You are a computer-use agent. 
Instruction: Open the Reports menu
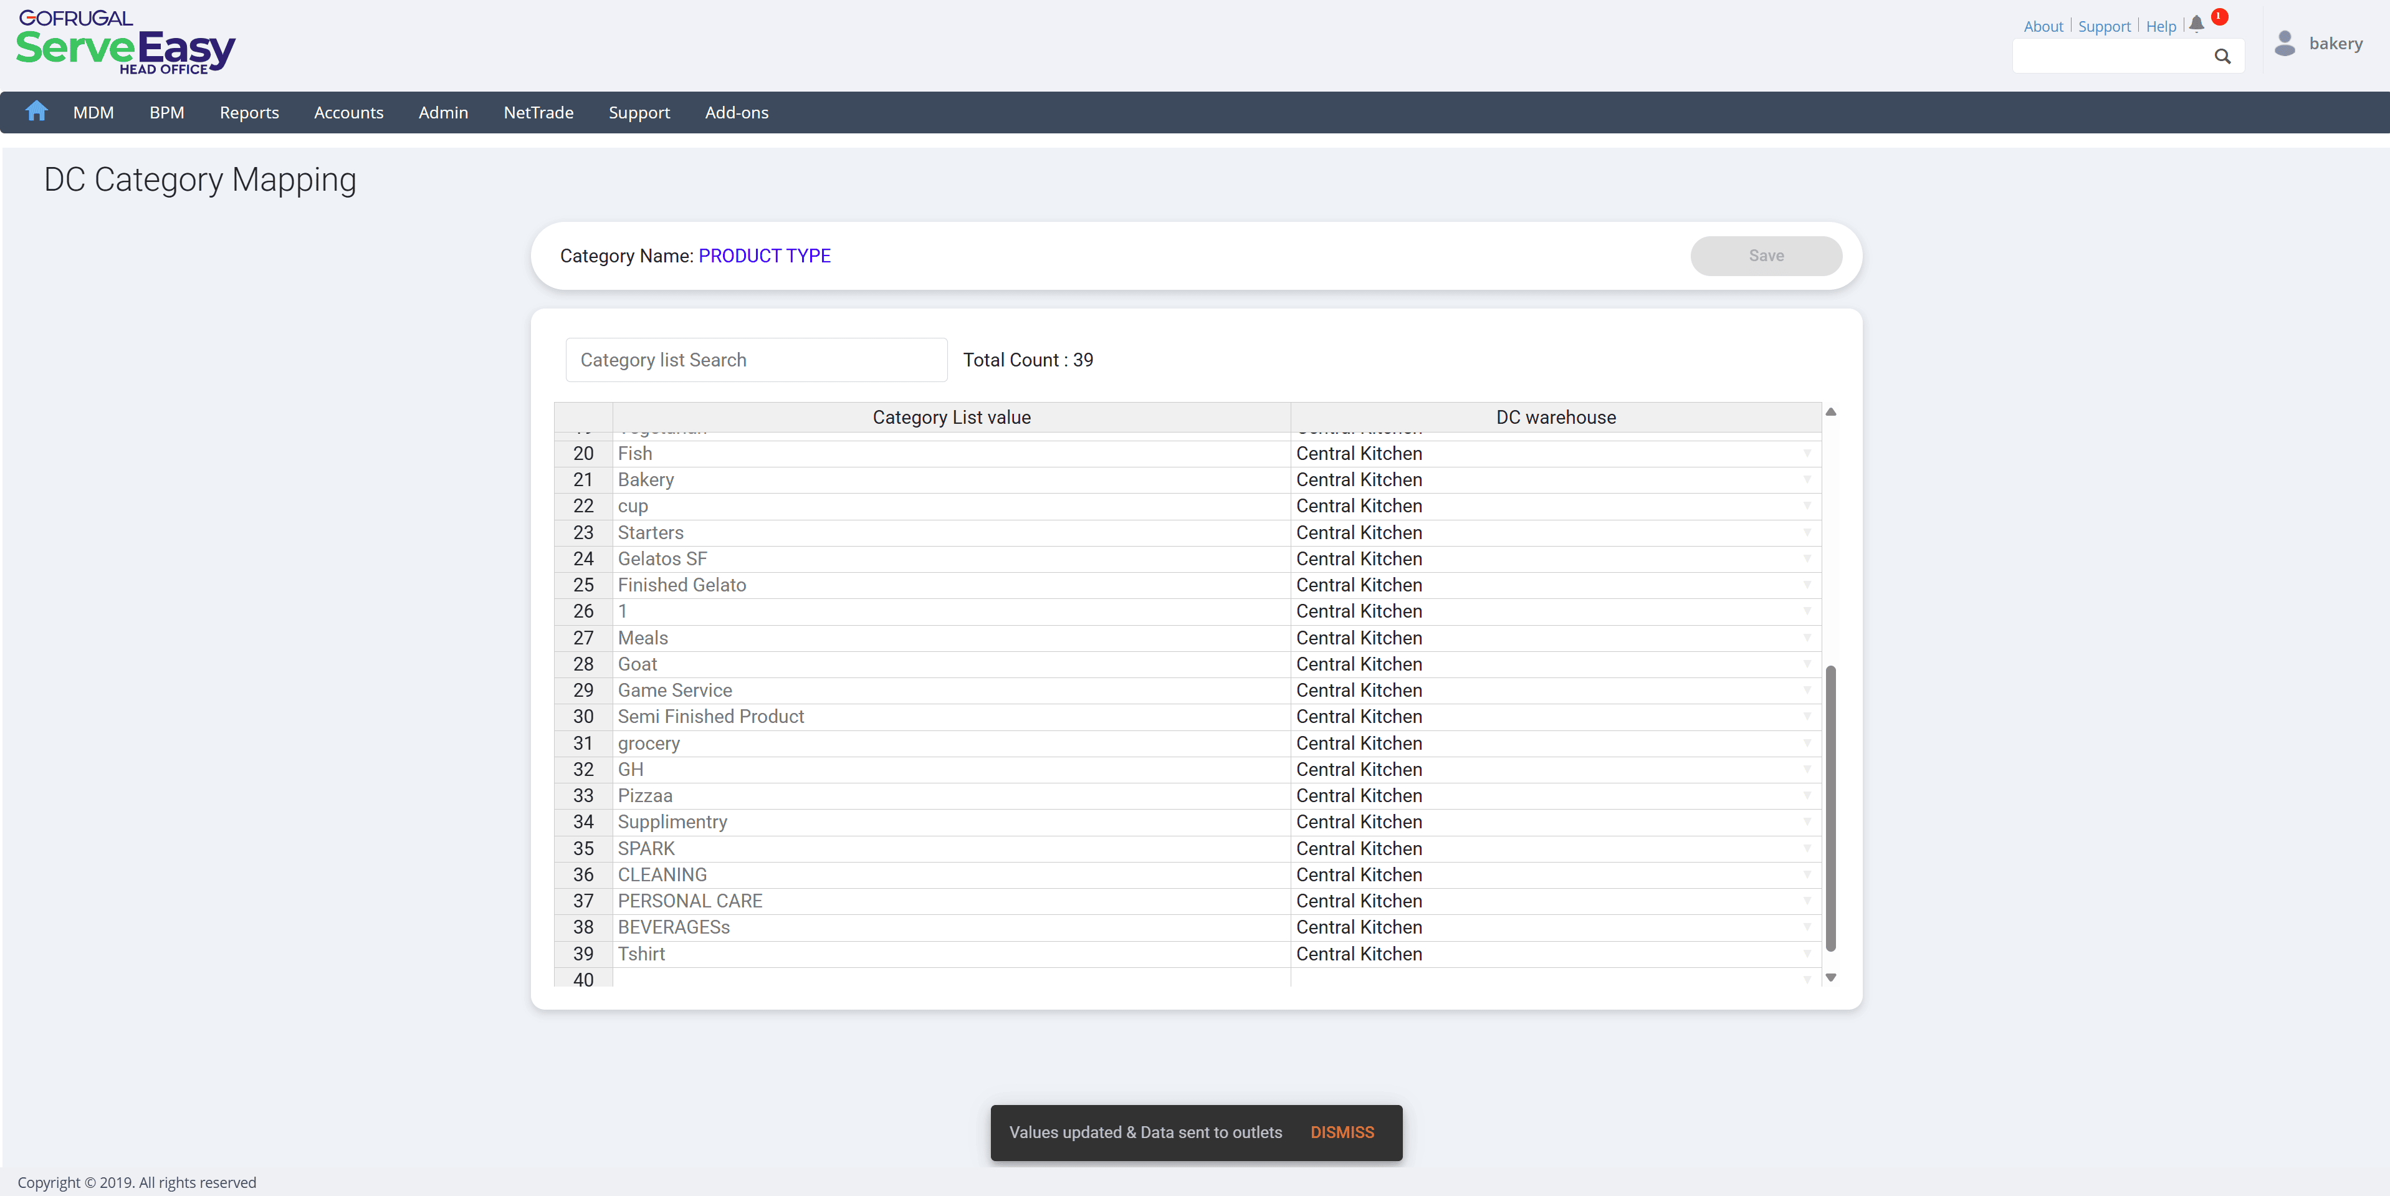249,112
